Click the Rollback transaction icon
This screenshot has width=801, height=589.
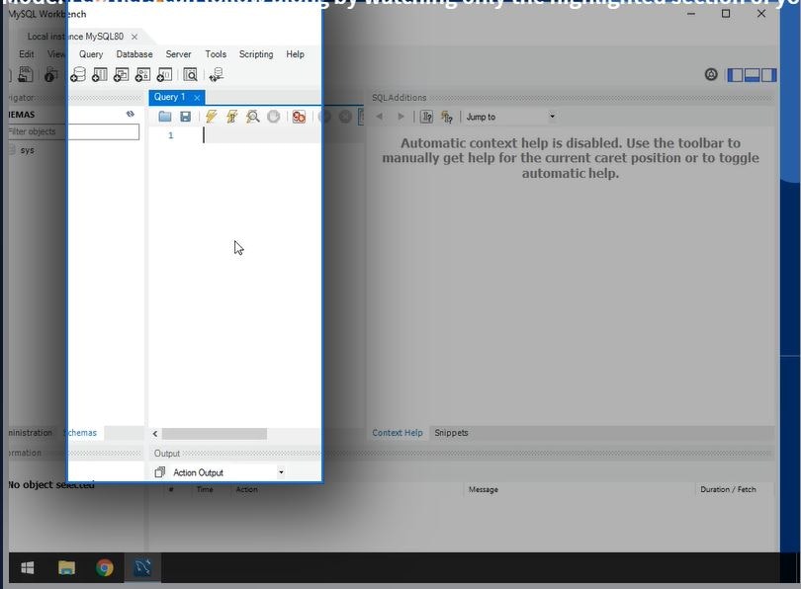coord(345,117)
